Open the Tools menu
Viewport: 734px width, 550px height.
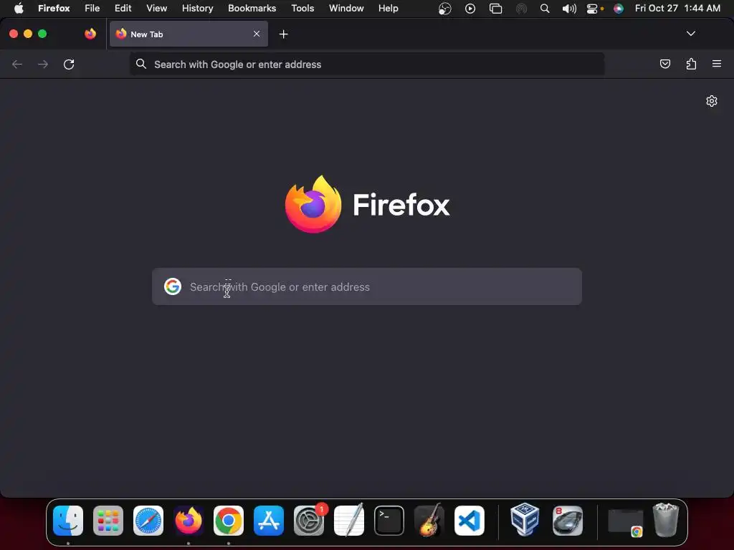click(x=302, y=8)
